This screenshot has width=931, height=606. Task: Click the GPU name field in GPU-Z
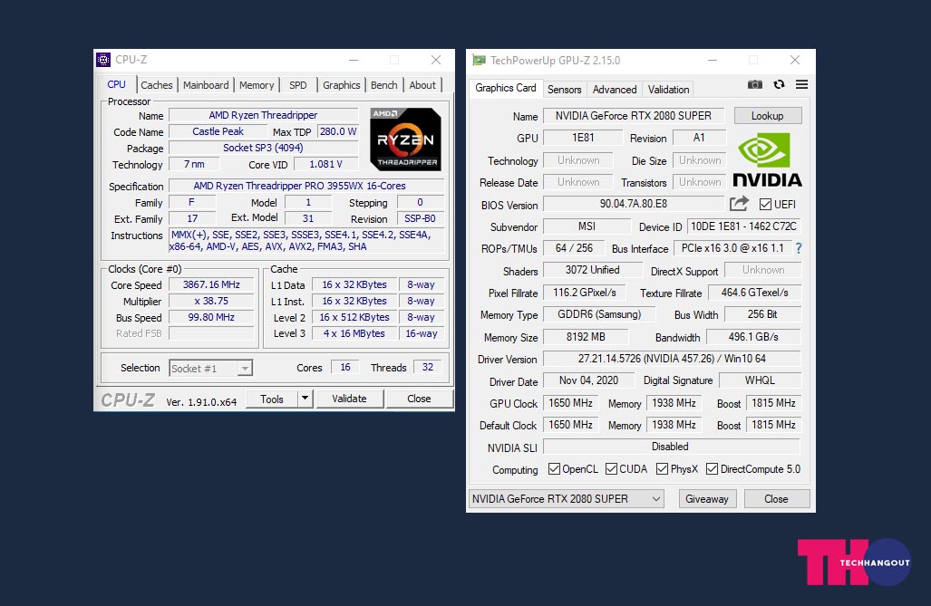[x=634, y=116]
